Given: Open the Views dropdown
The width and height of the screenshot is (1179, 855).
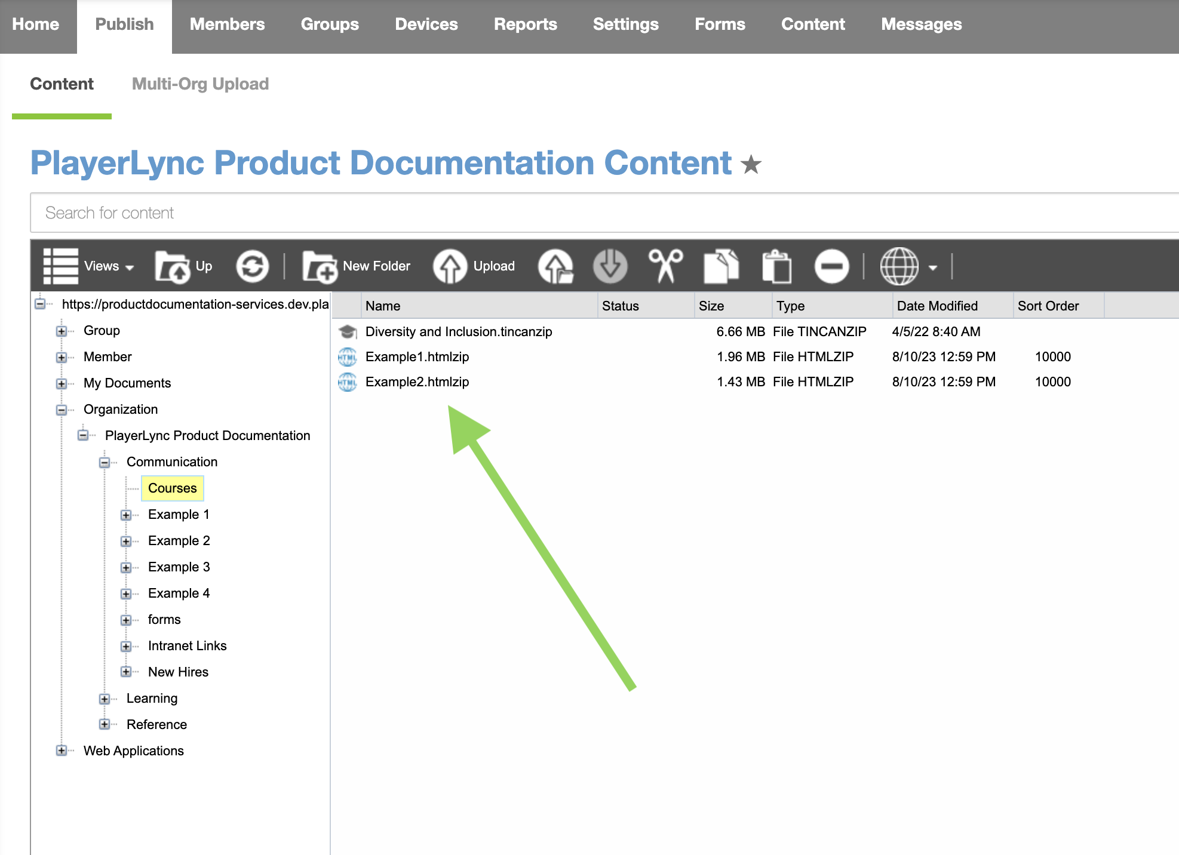Looking at the screenshot, I should point(88,266).
